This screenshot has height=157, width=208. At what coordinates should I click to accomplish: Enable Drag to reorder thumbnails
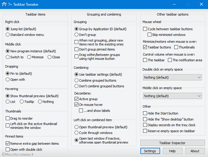coord(8,118)
